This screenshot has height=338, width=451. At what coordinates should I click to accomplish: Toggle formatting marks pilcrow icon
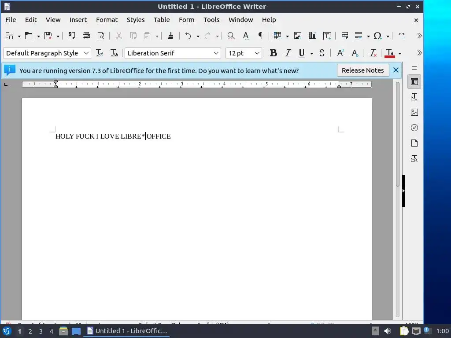coord(260,36)
